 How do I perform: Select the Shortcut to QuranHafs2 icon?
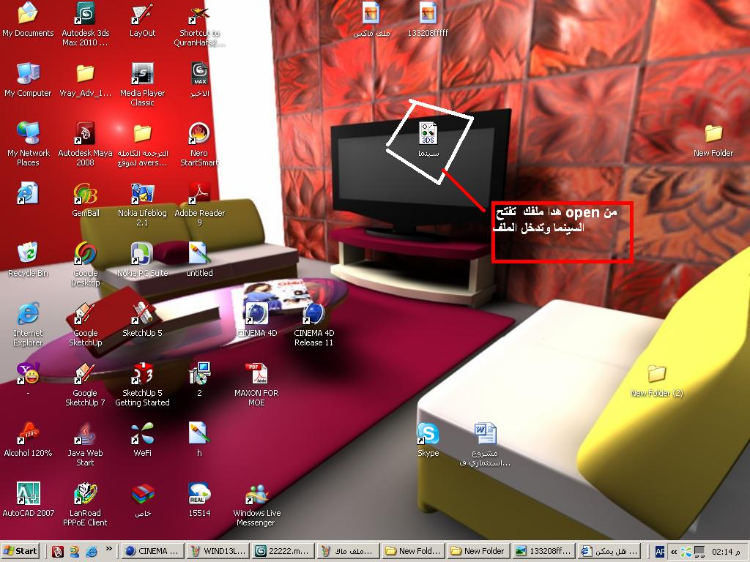pyautogui.click(x=199, y=24)
